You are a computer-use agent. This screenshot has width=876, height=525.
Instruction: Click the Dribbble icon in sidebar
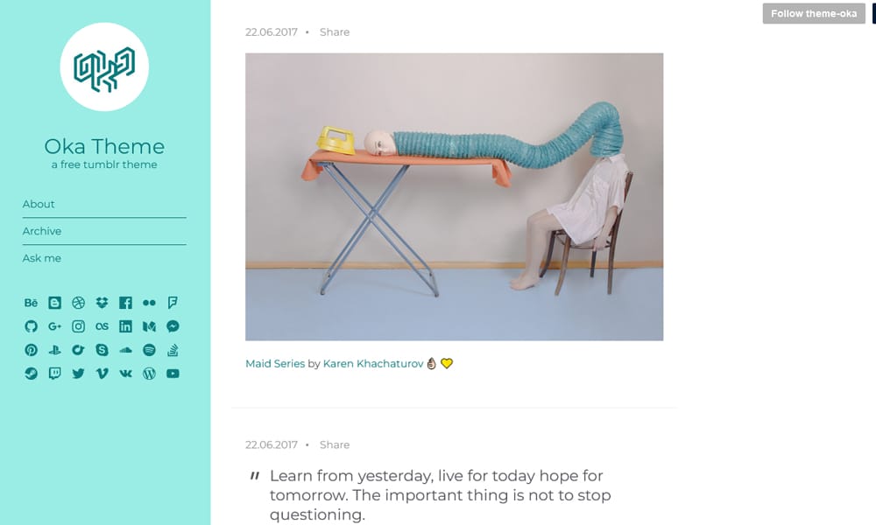coord(78,303)
